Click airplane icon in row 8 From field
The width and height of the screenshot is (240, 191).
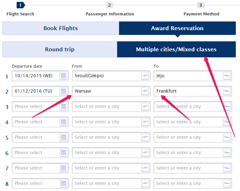(145, 184)
